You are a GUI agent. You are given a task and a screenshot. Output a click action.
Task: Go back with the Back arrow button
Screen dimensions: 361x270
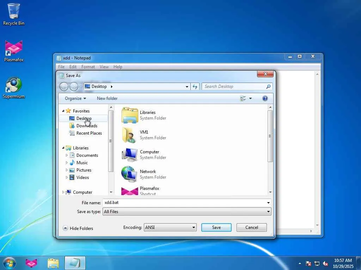[x=64, y=86]
